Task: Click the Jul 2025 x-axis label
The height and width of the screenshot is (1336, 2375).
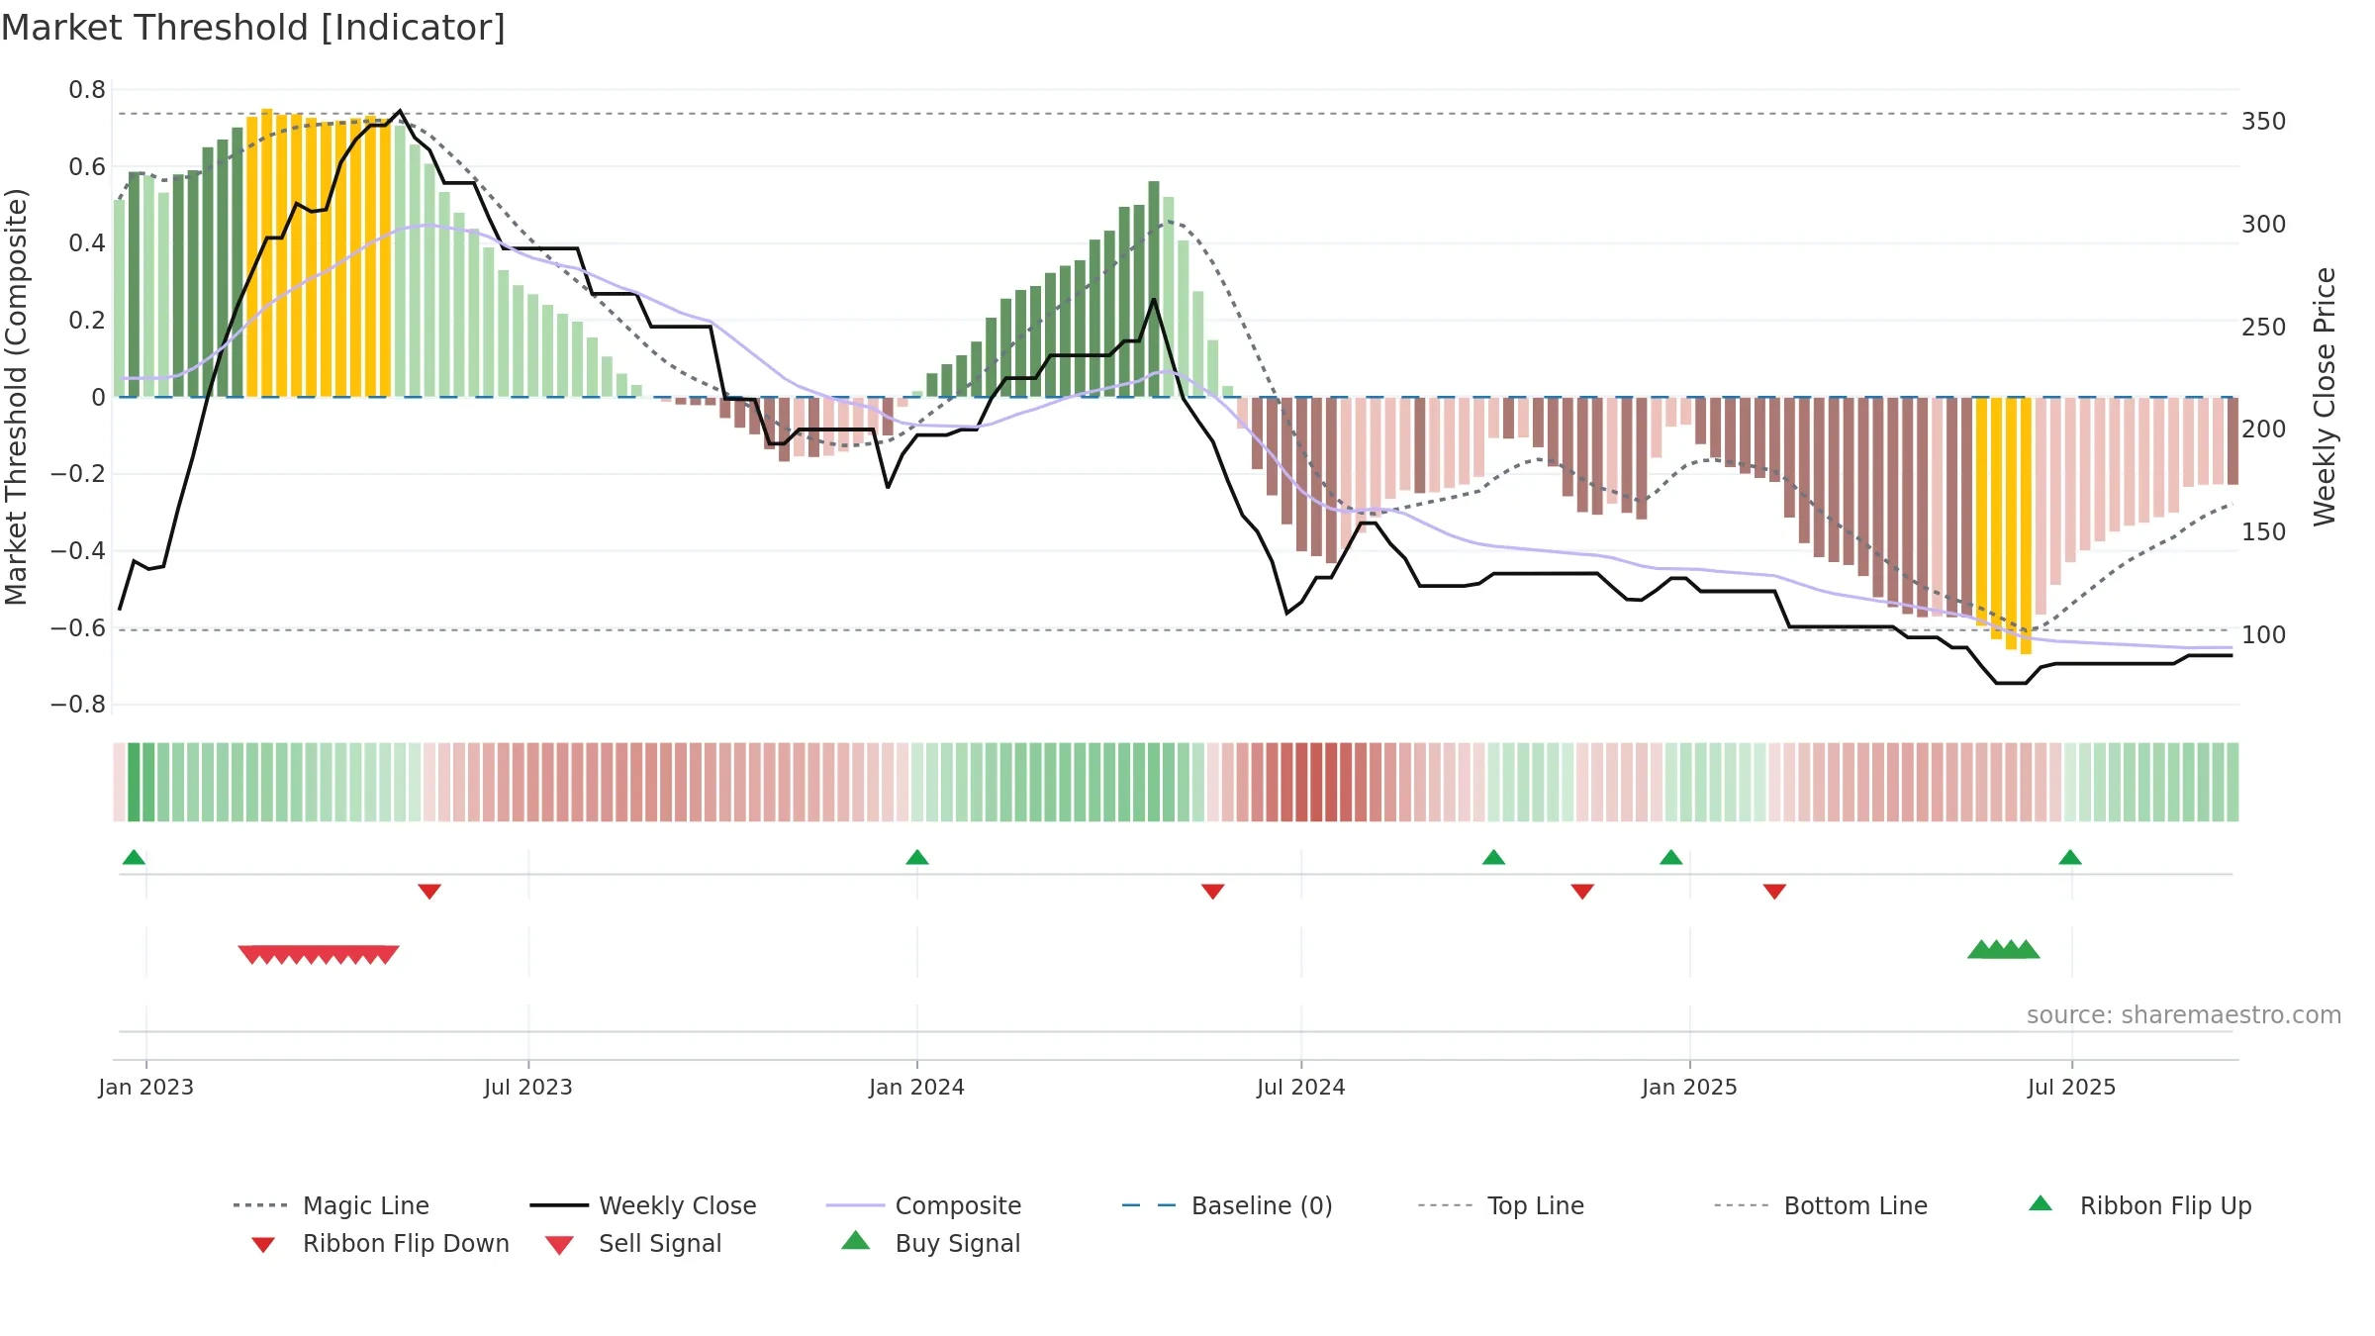Action: (2072, 1087)
